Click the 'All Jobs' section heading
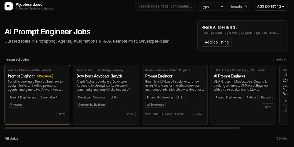This screenshot has height=147, width=294. [x=11, y=138]
